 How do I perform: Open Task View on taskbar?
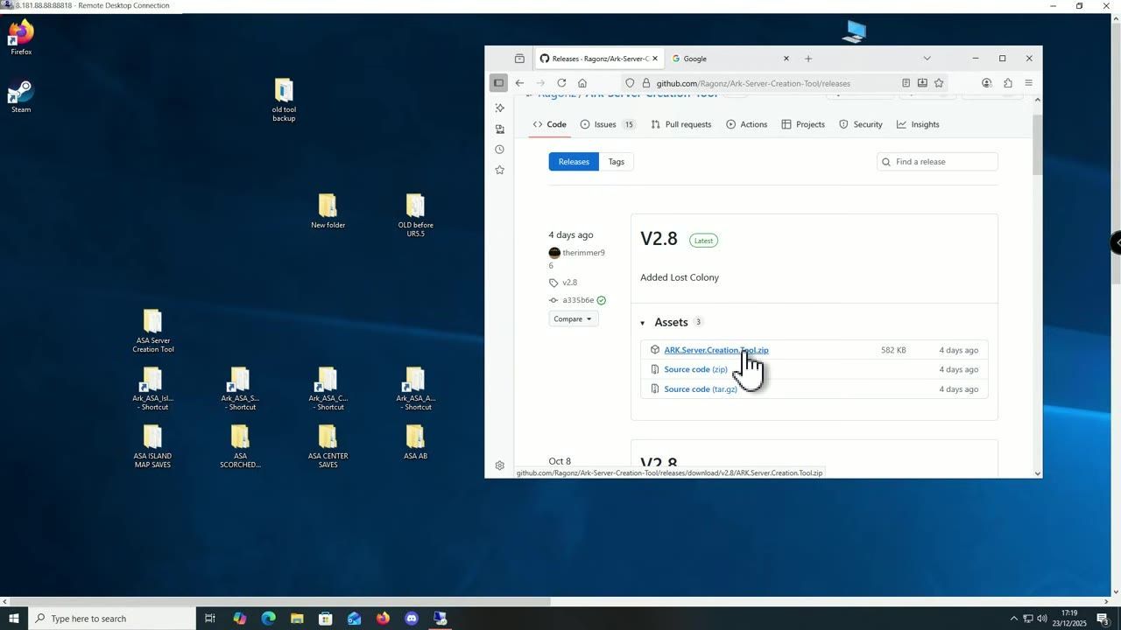pyautogui.click(x=210, y=619)
